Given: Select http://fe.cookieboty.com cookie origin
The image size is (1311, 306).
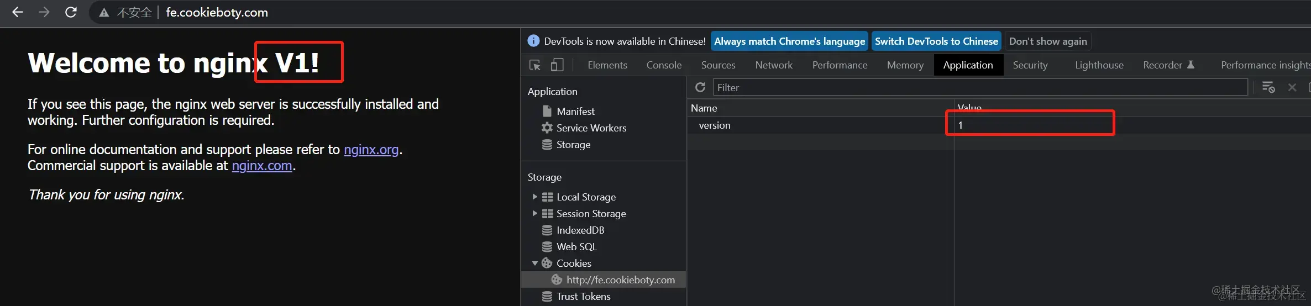Looking at the screenshot, I should point(621,280).
